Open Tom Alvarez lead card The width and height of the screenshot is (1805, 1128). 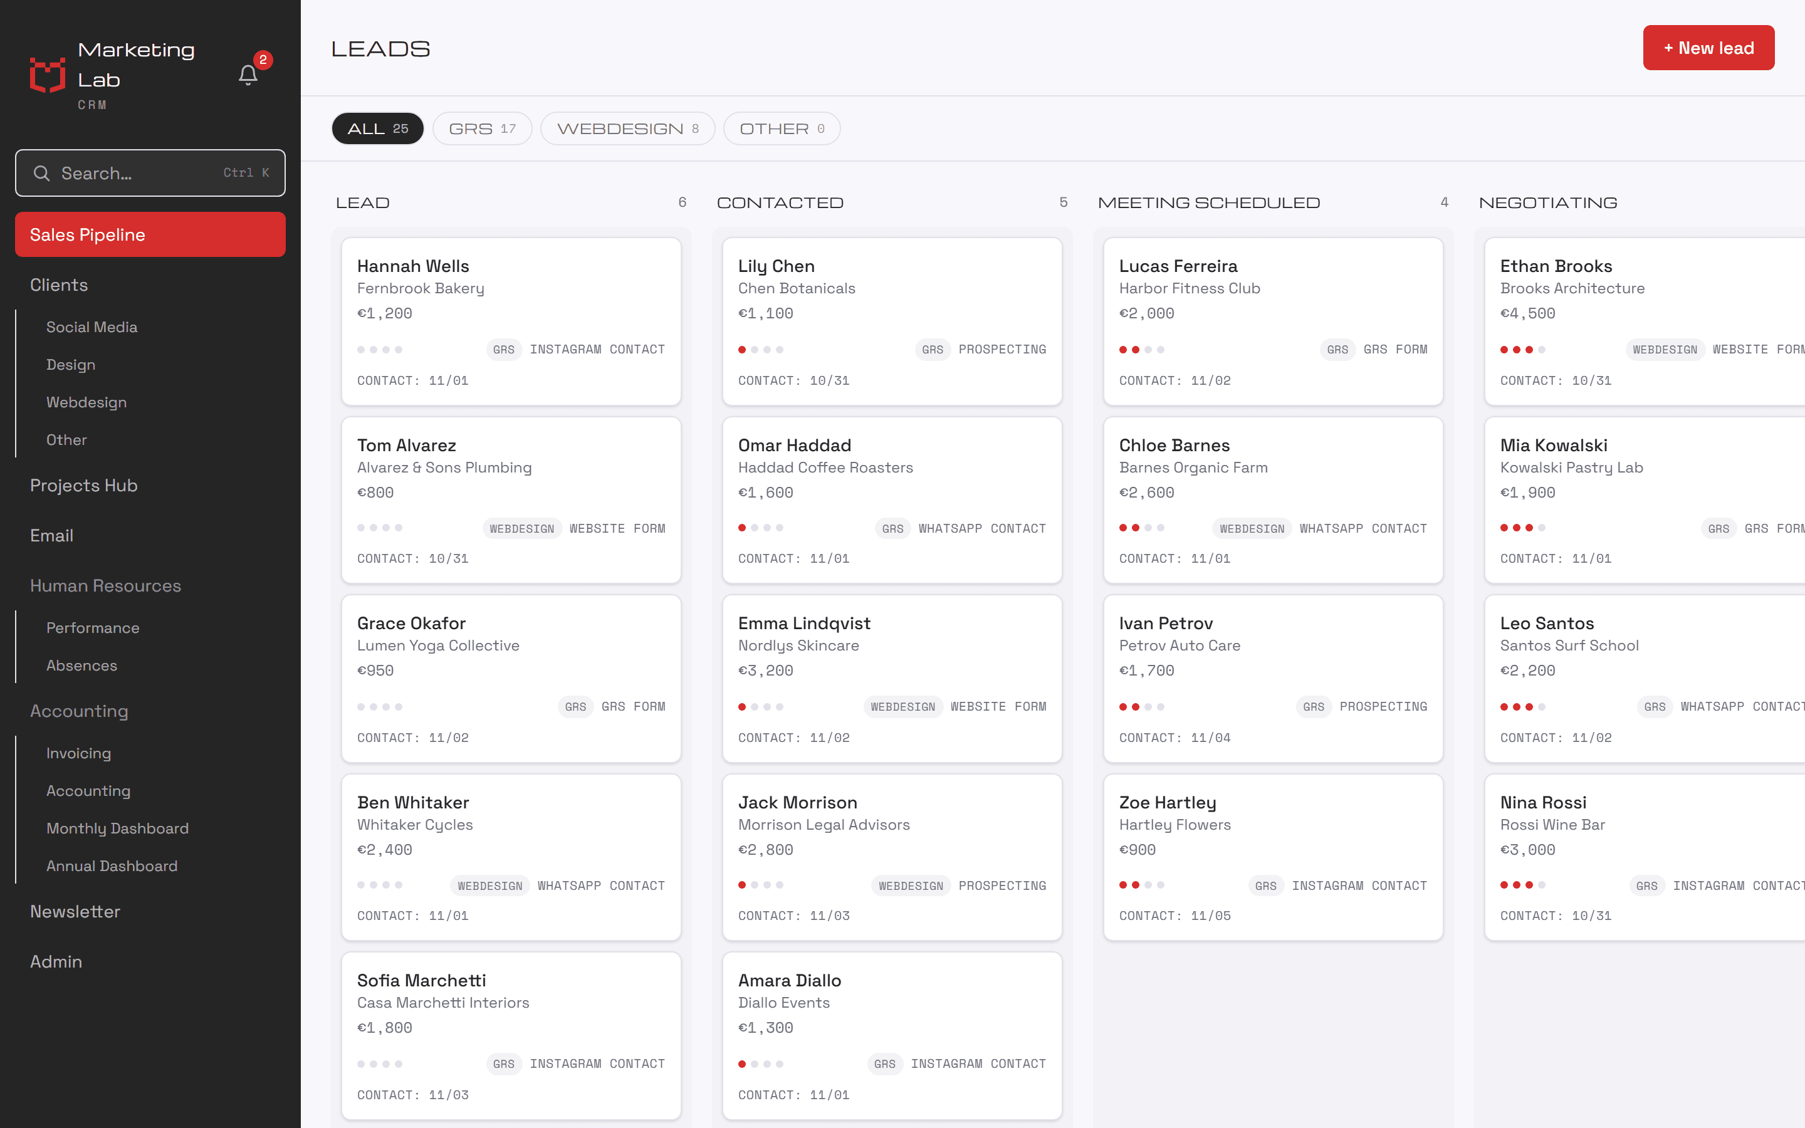click(x=511, y=500)
